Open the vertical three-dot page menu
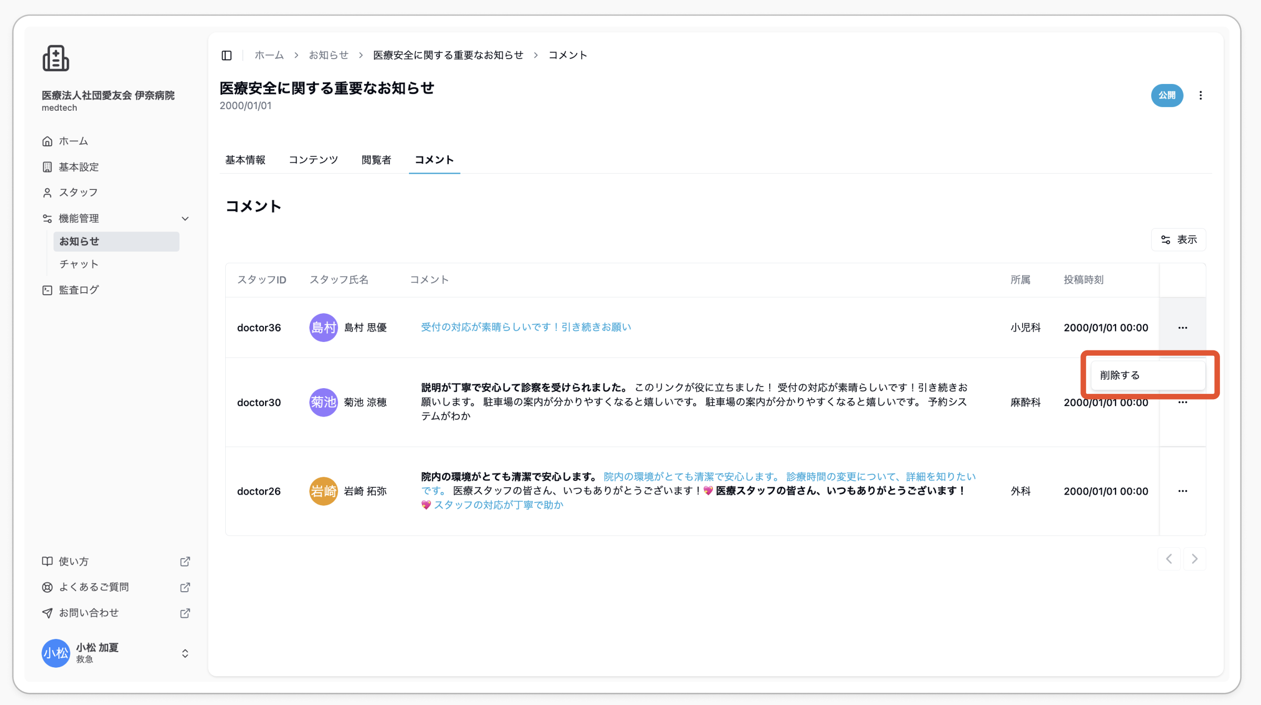1261x705 pixels. pos(1201,95)
